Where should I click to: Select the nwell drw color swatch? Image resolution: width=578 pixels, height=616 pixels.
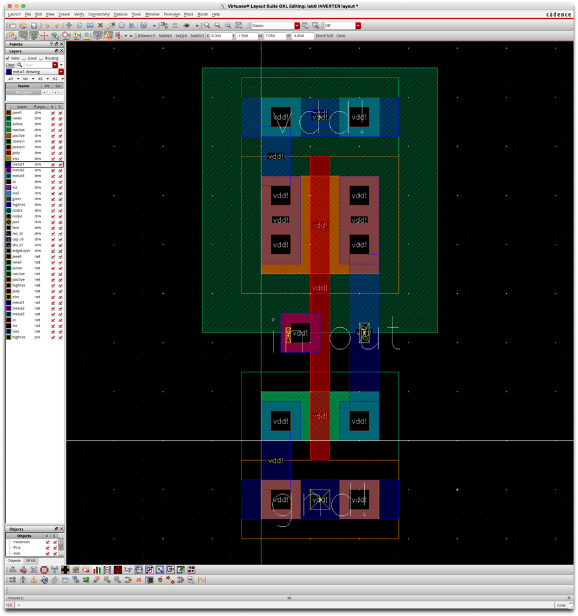tap(9, 118)
